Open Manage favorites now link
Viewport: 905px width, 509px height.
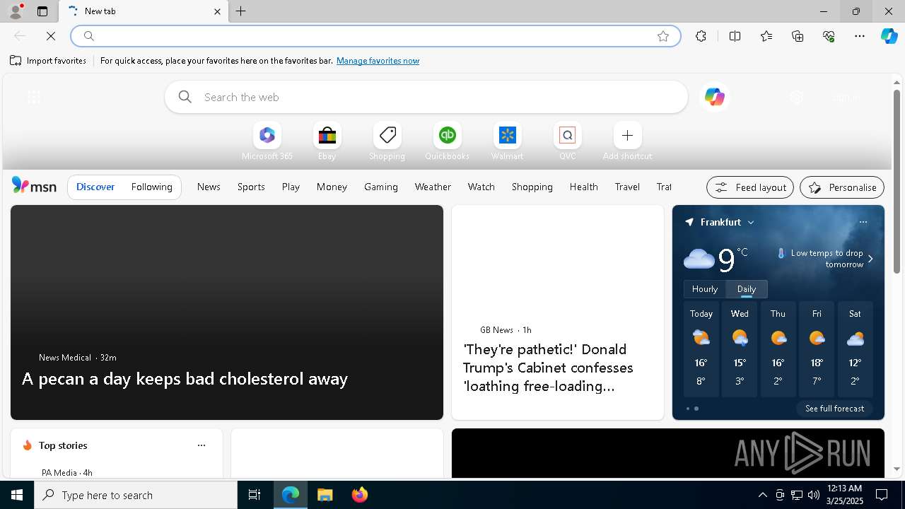point(378,61)
